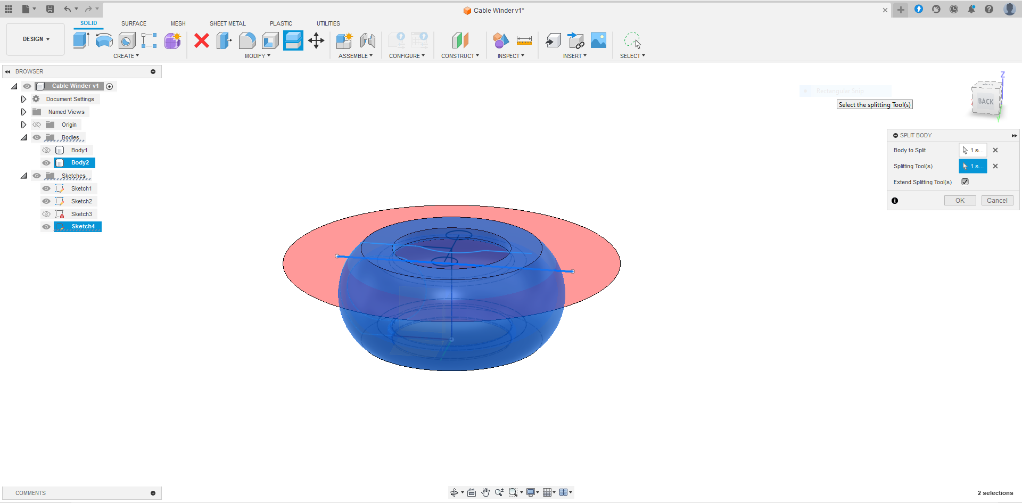This screenshot has width=1022, height=503.
Task: Clear the Body to Split selection
Action: [995, 150]
